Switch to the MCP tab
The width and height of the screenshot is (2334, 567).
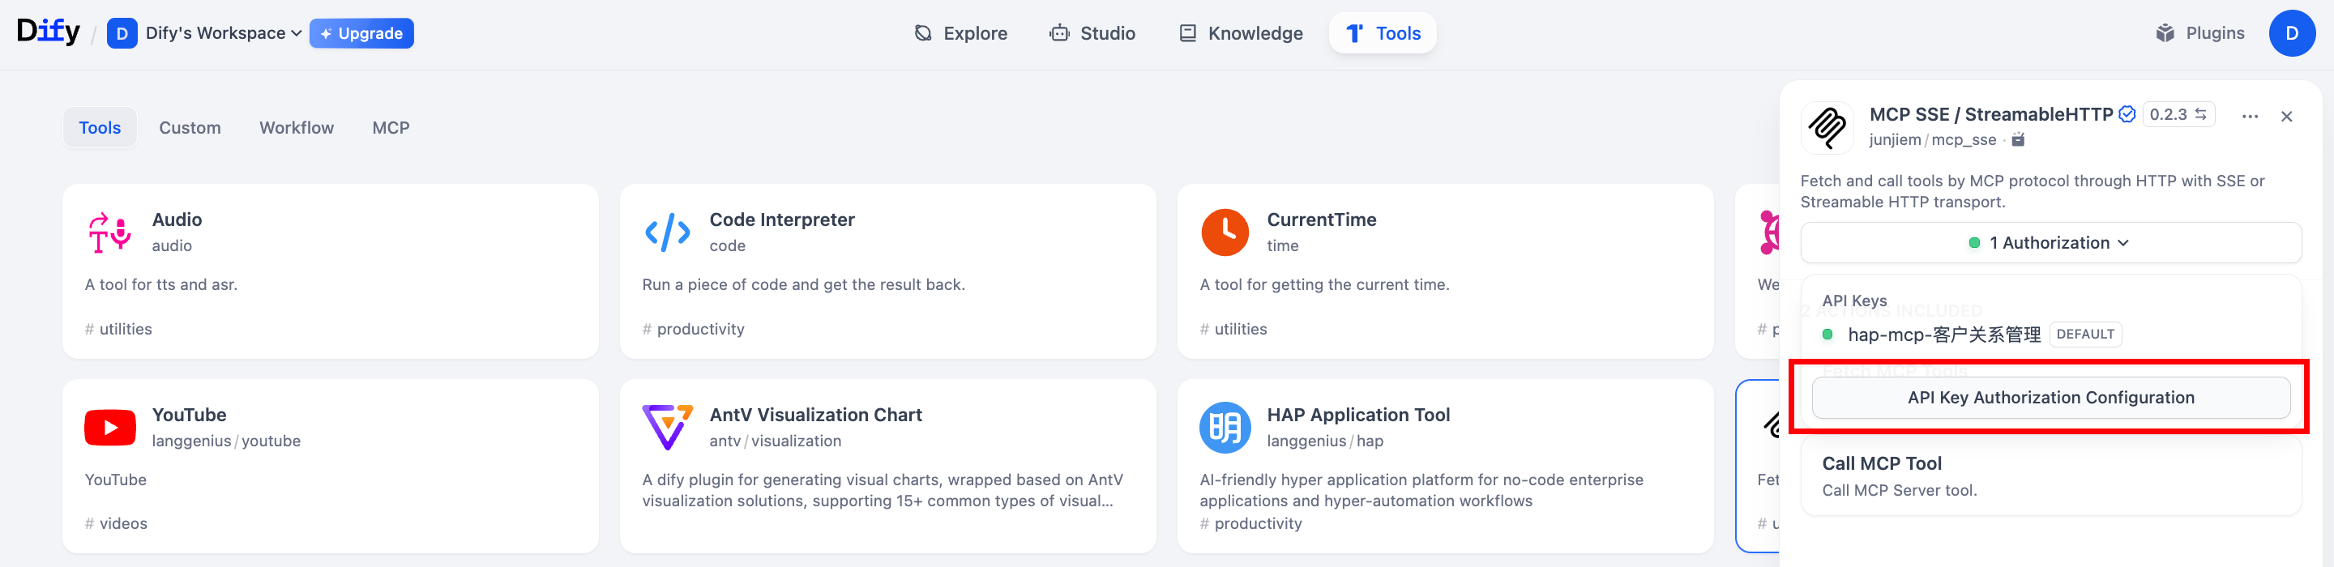pyautogui.click(x=391, y=128)
